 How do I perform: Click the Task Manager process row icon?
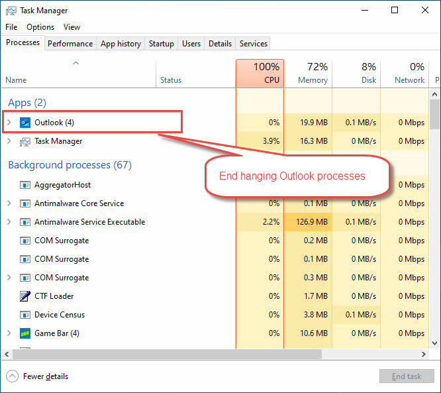[x=25, y=141]
